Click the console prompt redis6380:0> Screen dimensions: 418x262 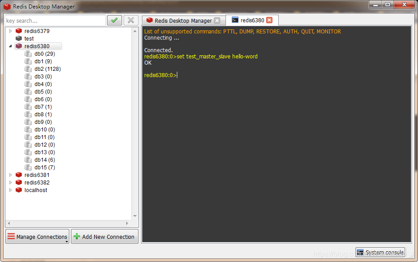[x=160, y=75]
